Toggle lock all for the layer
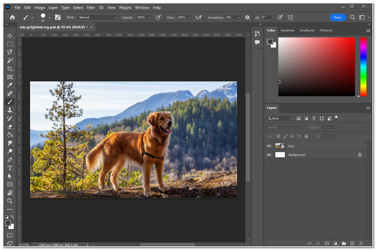This screenshot has width=376, height=250. tap(306, 136)
